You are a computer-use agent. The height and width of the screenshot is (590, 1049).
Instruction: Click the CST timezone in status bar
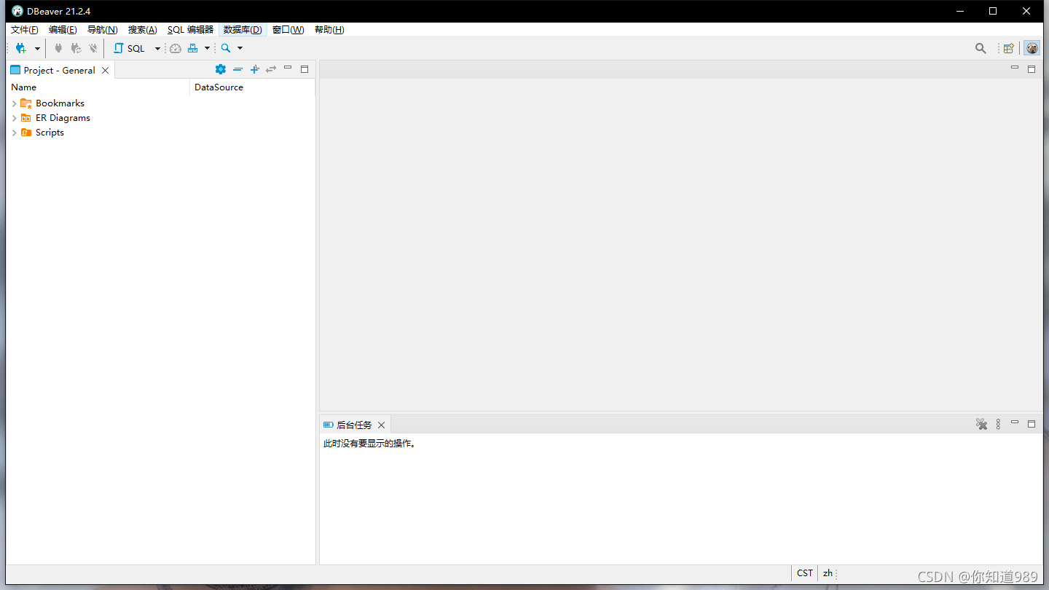(x=805, y=573)
